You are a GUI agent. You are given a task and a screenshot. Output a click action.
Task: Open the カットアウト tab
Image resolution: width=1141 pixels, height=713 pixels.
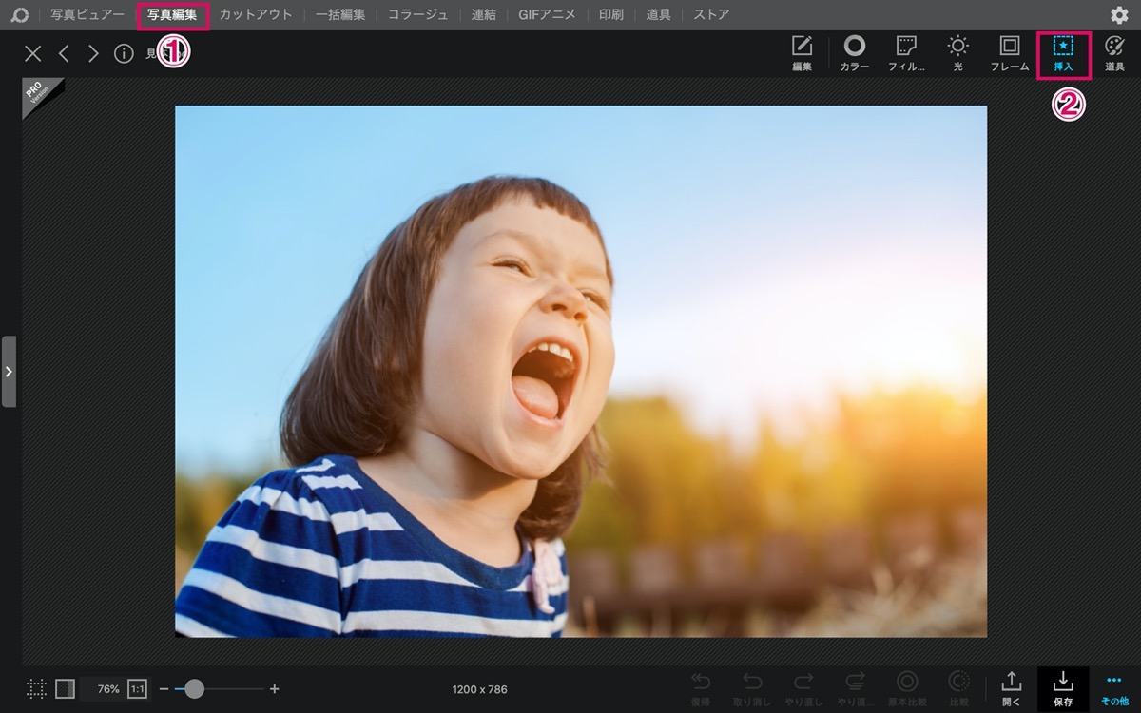256,15
